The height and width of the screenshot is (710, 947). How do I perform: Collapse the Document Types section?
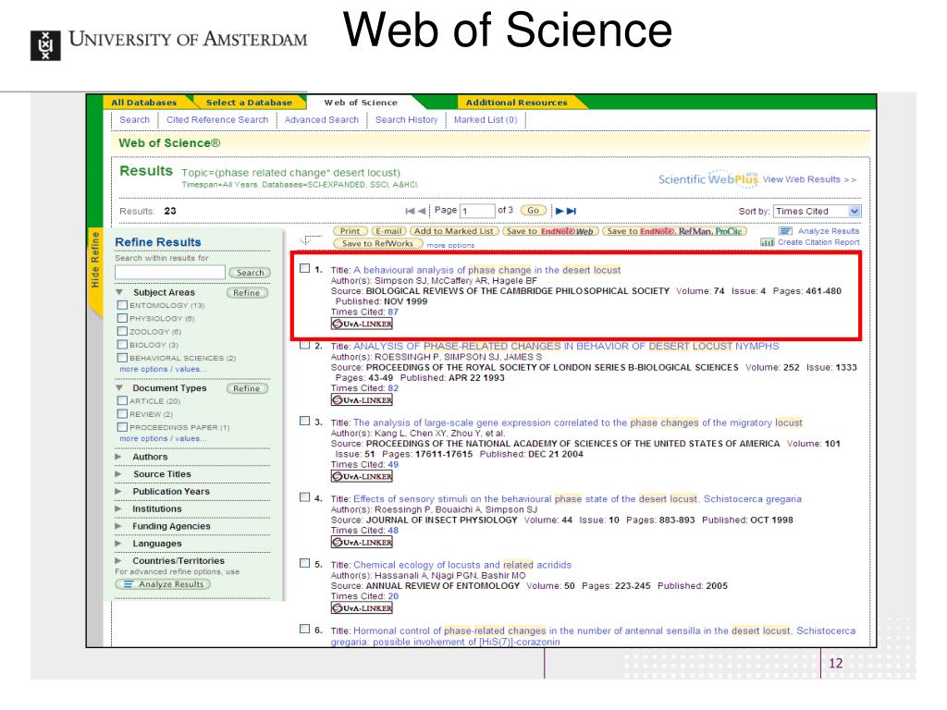click(119, 387)
